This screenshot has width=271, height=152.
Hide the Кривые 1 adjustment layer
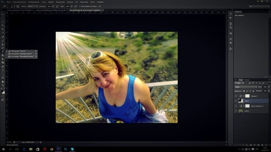(x=236, y=96)
